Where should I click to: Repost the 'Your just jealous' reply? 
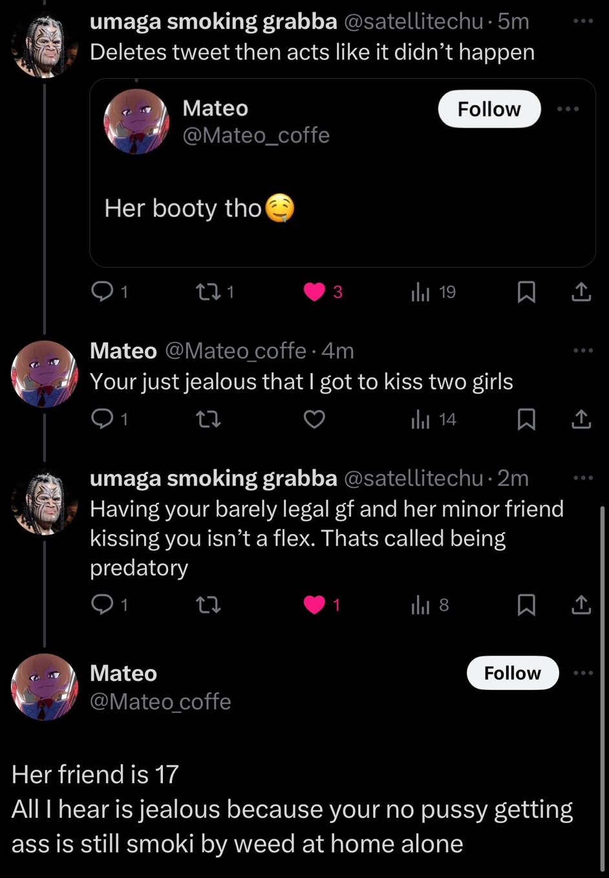coord(208,420)
